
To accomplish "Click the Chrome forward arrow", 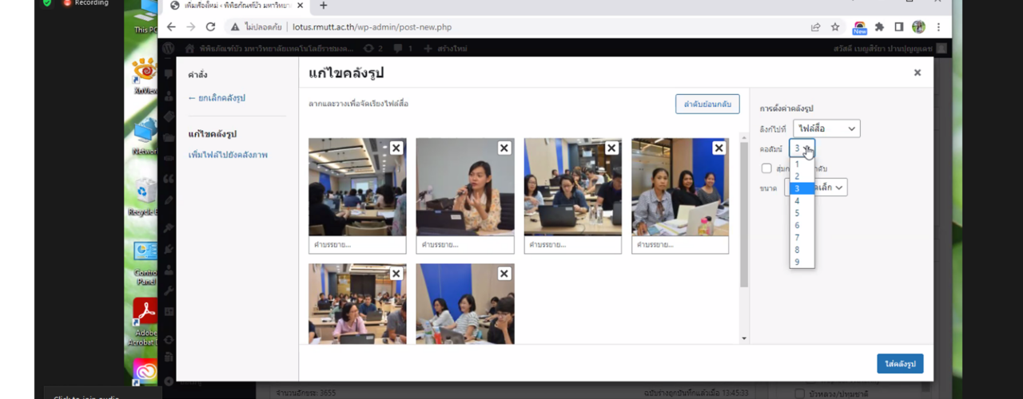I will (190, 26).
